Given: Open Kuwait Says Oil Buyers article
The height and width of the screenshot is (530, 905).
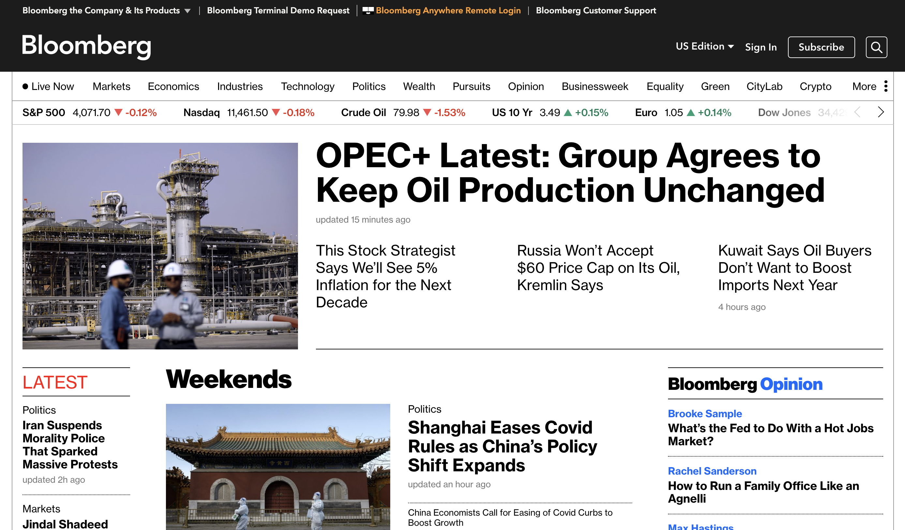Looking at the screenshot, I should pyautogui.click(x=794, y=268).
